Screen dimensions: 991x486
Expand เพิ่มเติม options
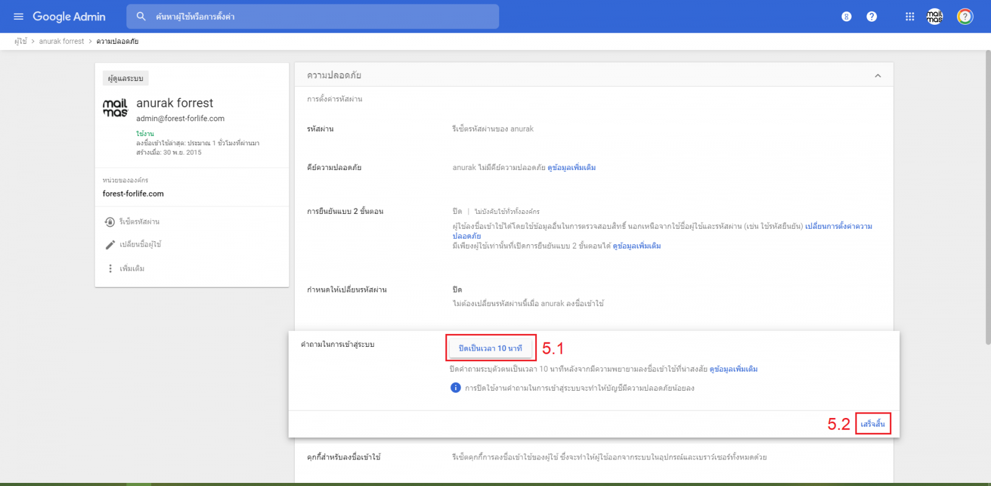[132, 268]
